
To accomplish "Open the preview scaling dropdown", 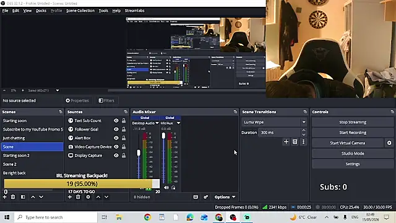I will click(58, 90).
